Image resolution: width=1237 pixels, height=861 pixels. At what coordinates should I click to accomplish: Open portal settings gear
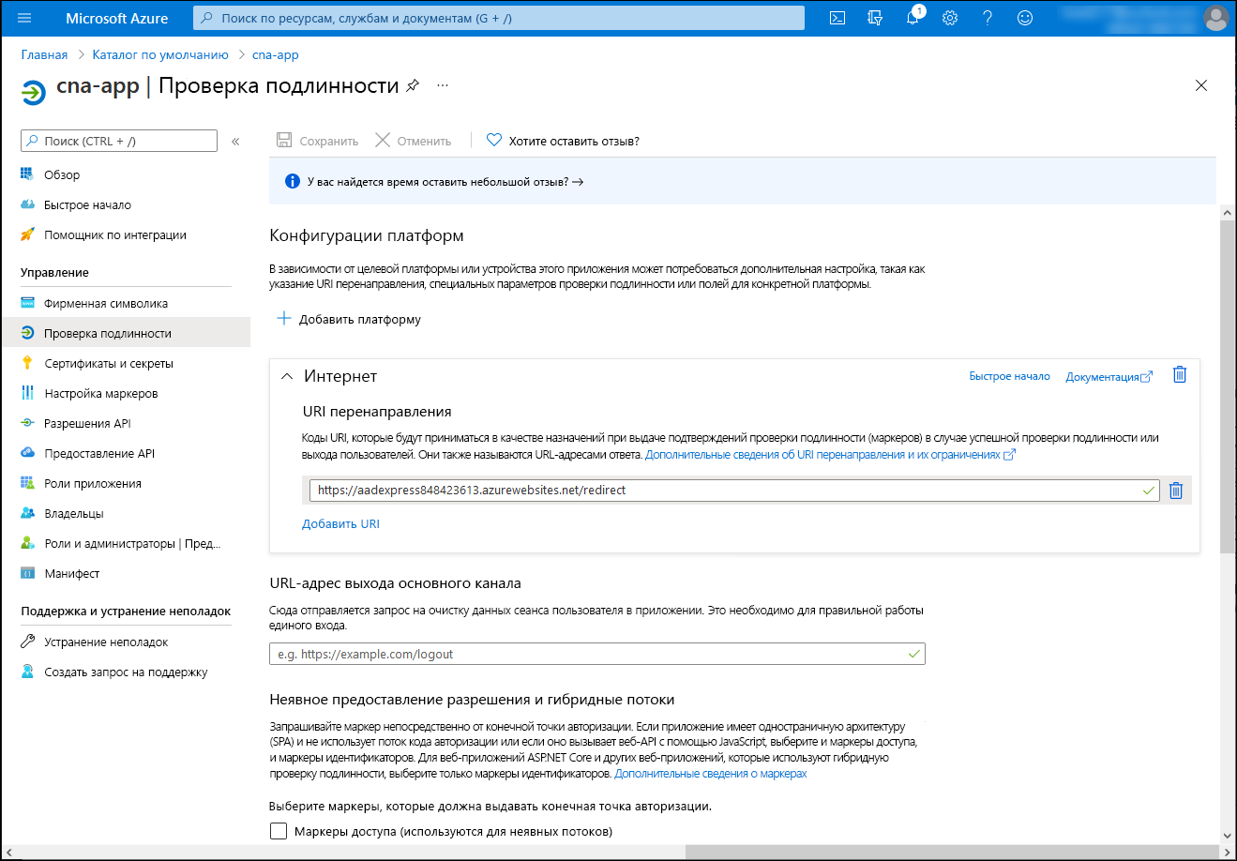(950, 18)
